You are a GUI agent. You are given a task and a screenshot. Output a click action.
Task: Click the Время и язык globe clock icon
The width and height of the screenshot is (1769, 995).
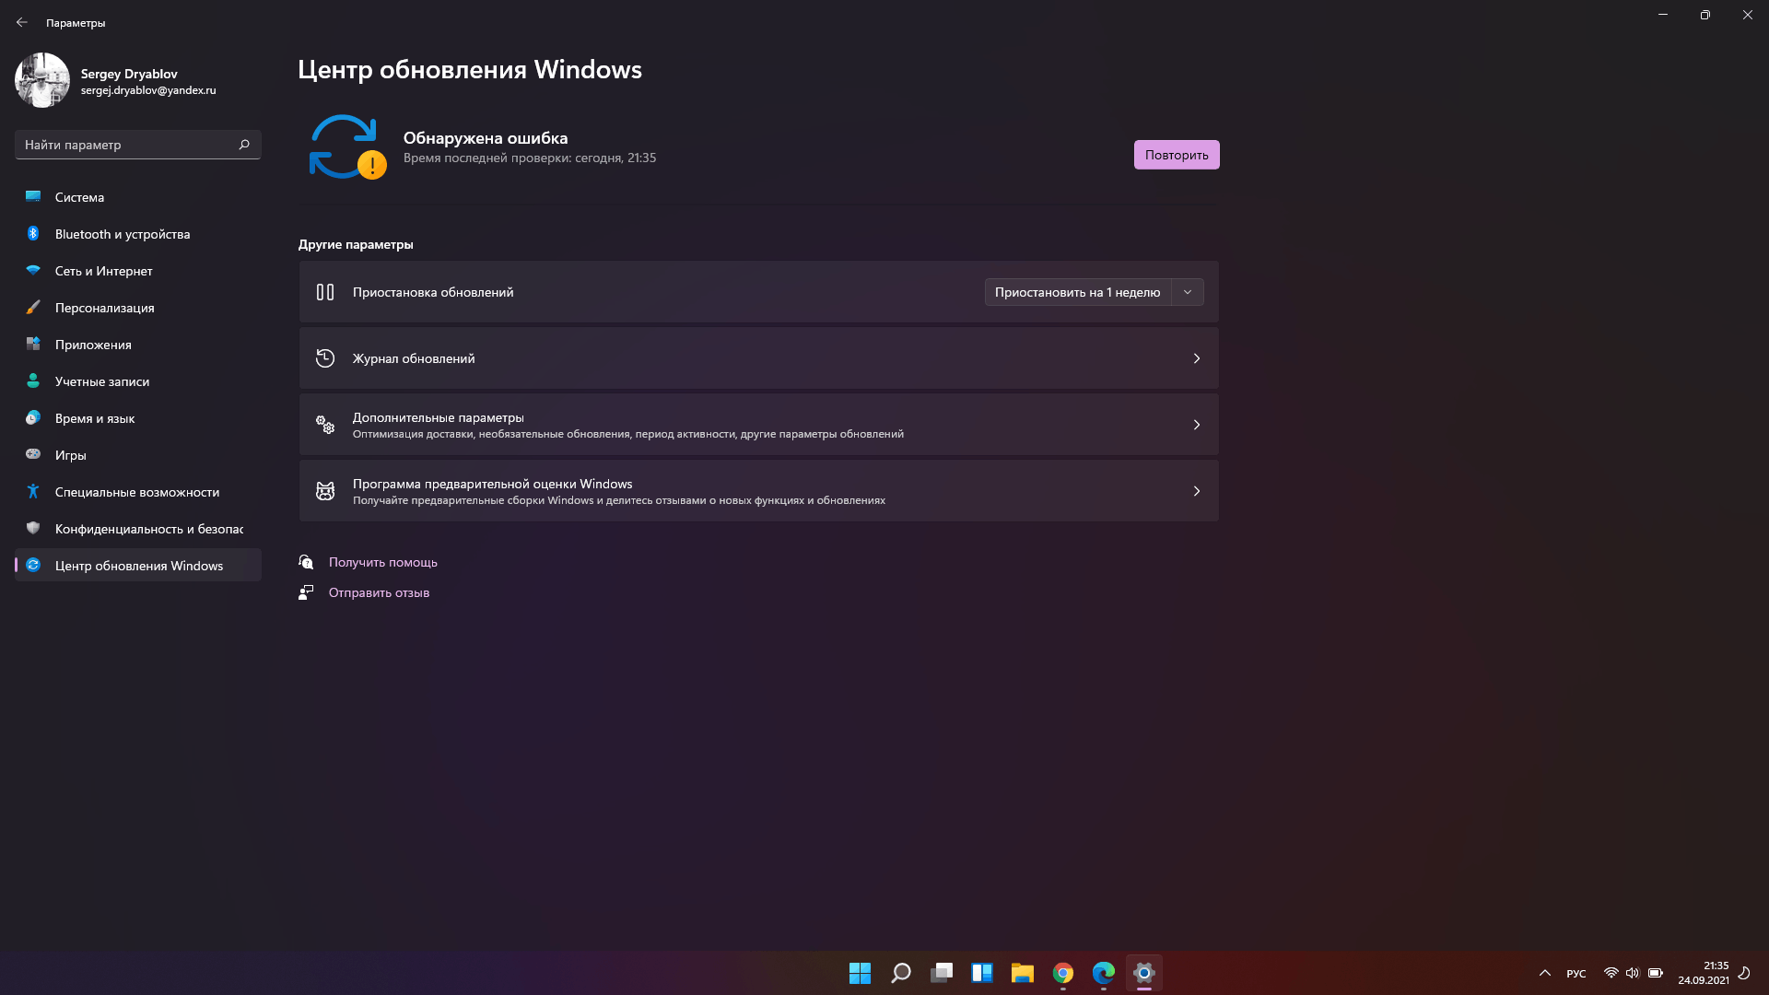pyautogui.click(x=33, y=417)
